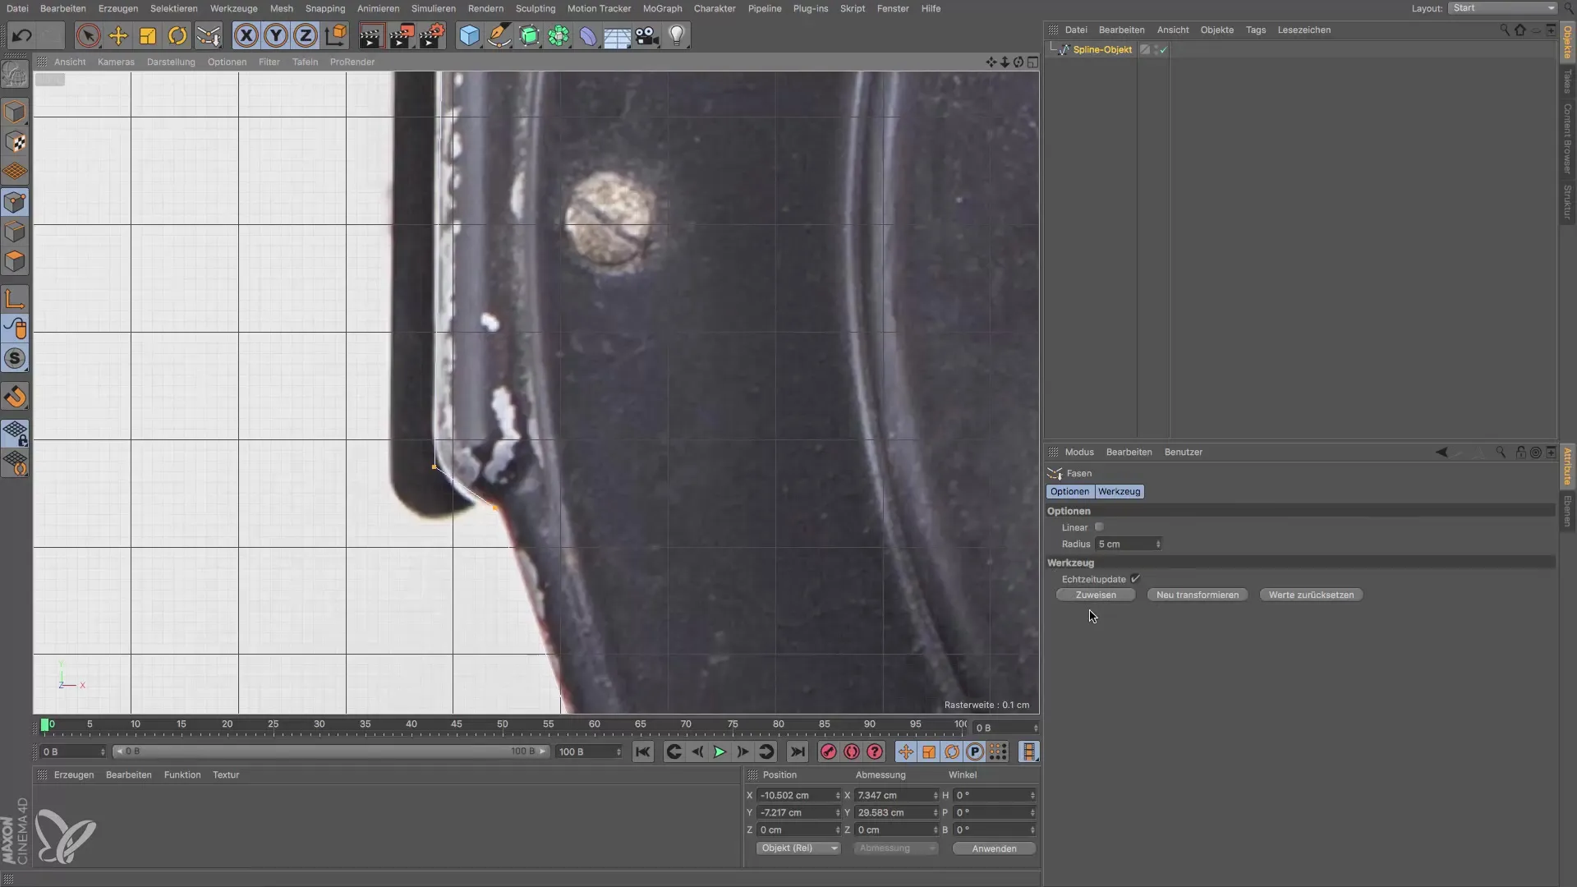Add a floor environment object

pos(617,35)
